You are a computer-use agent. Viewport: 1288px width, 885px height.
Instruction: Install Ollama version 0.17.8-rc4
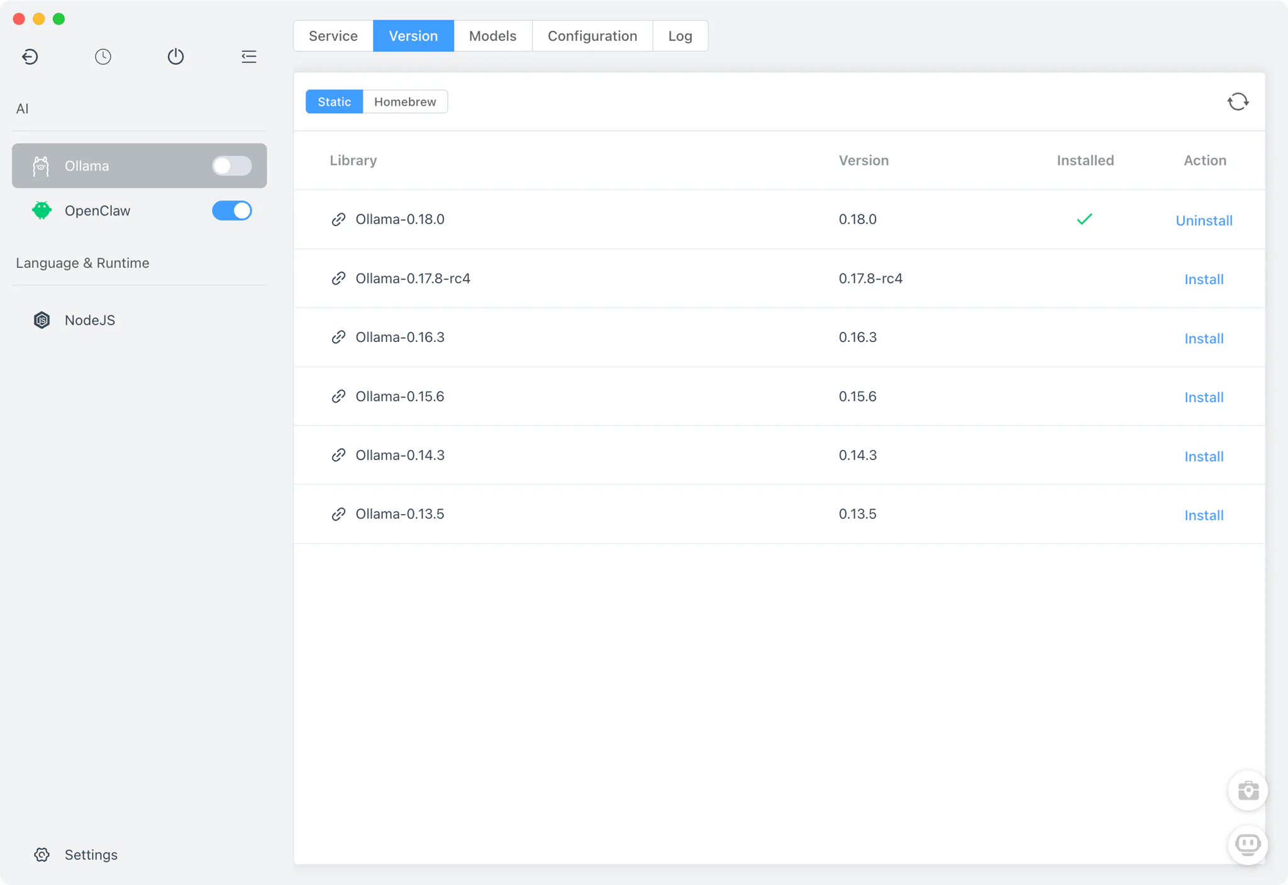(x=1204, y=279)
